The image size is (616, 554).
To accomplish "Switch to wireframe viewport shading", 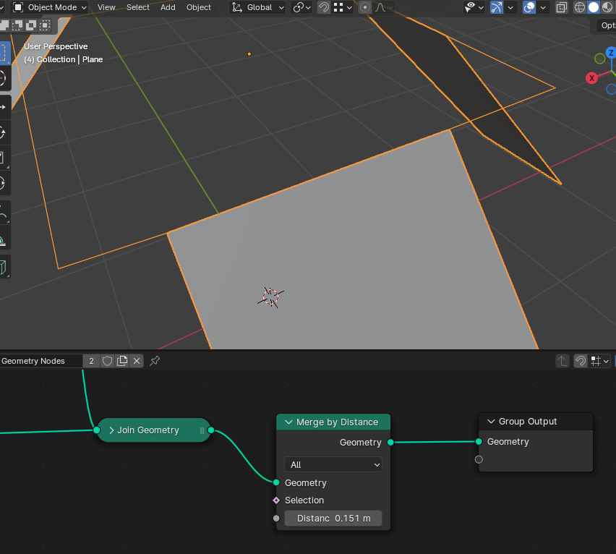I will [x=579, y=7].
